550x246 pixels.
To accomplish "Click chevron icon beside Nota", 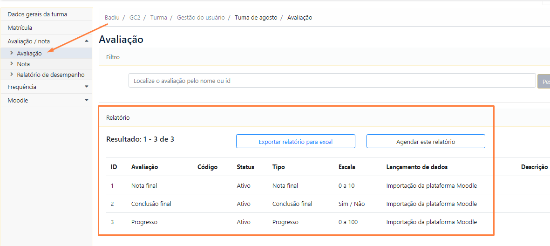I will click(12, 64).
